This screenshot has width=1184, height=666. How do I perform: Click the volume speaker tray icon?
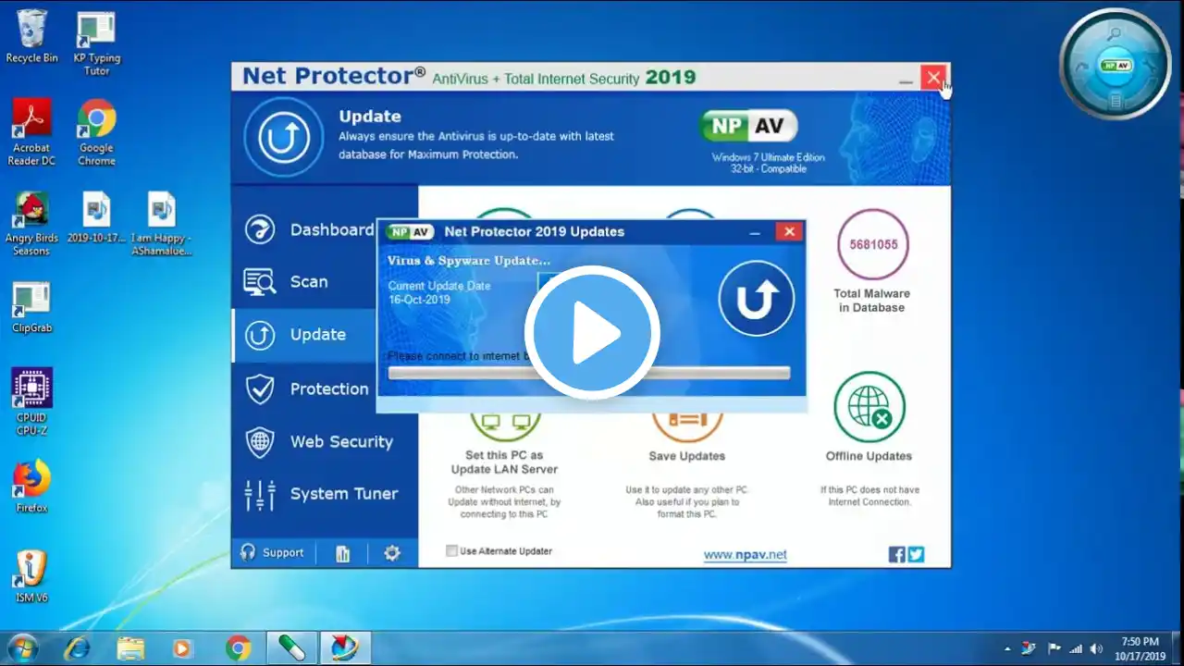(1095, 648)
